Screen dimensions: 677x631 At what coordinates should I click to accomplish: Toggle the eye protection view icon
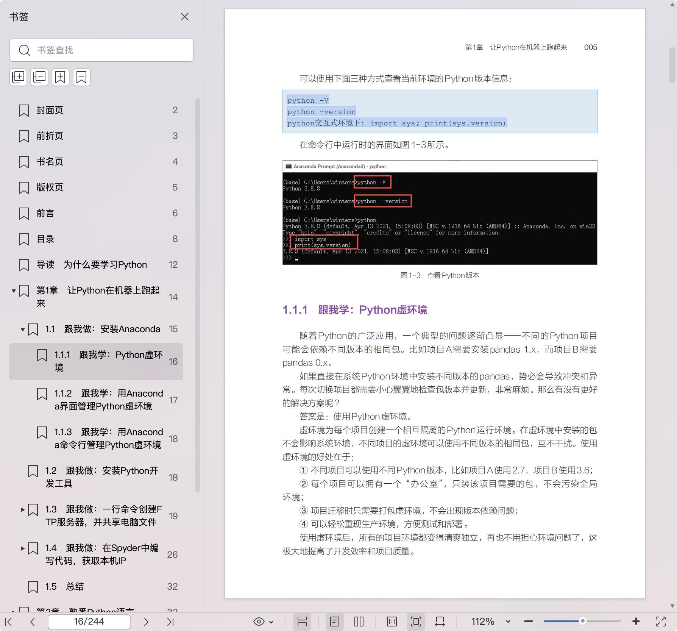259,622
